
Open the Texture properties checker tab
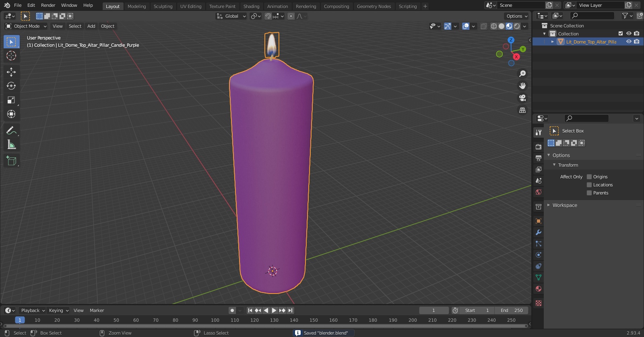[539, 303]
